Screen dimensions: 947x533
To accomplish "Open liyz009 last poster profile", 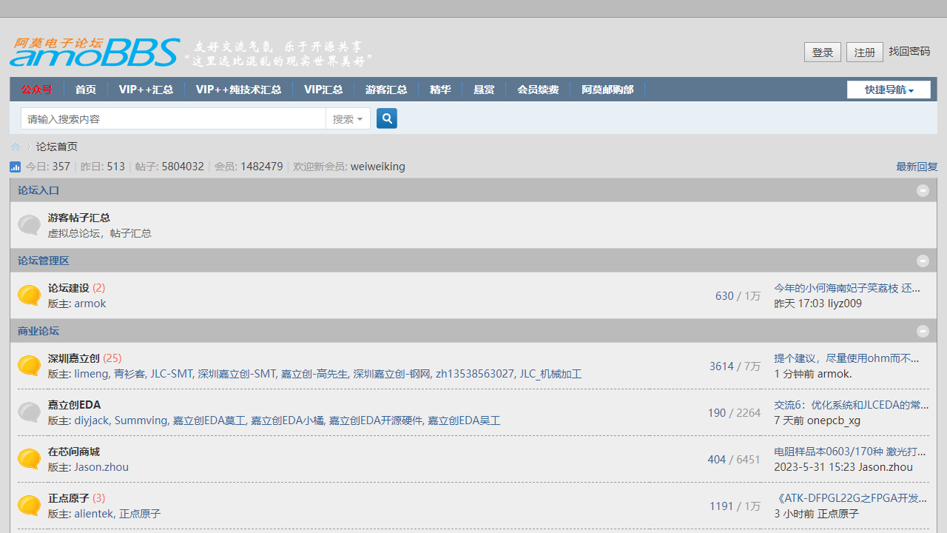I will tap(845, 304).
